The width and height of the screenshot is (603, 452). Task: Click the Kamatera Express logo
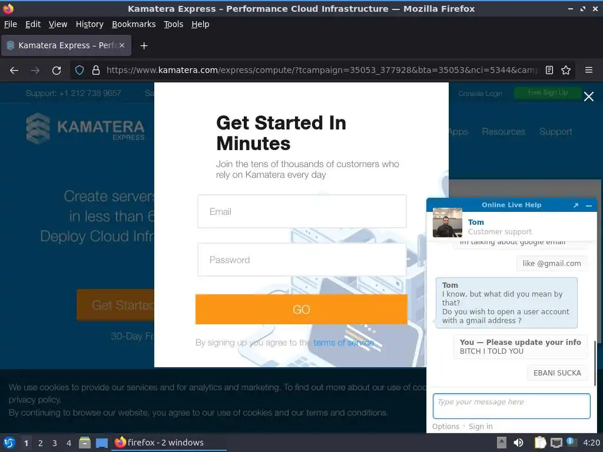[85, 128]
